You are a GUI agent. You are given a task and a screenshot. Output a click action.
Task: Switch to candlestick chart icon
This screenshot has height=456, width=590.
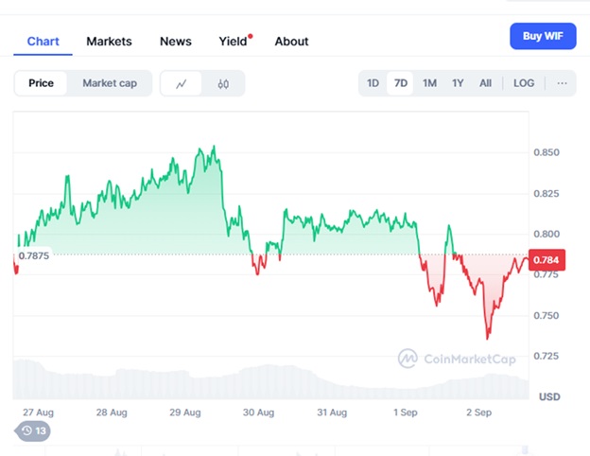(223, 83)
